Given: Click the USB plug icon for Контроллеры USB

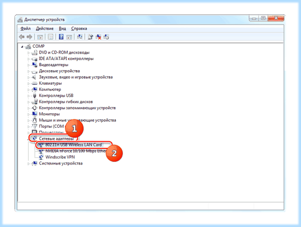Looking at the screenshot, I should 35,96.
